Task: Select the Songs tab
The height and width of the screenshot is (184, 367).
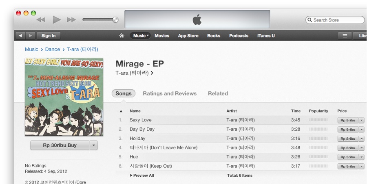Action: tap(124, 93)
